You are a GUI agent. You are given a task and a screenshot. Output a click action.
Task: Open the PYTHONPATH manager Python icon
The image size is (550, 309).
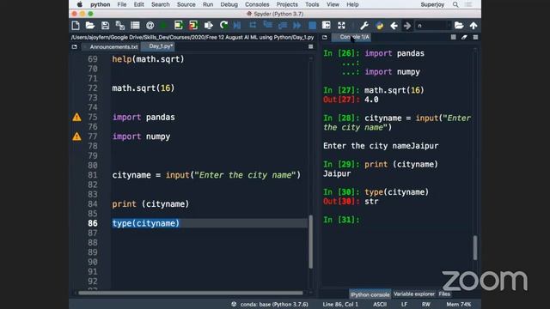pos(379,26)
